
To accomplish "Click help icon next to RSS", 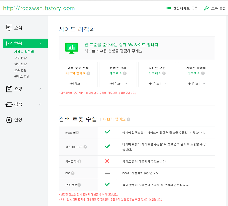I will pos(73,173).
